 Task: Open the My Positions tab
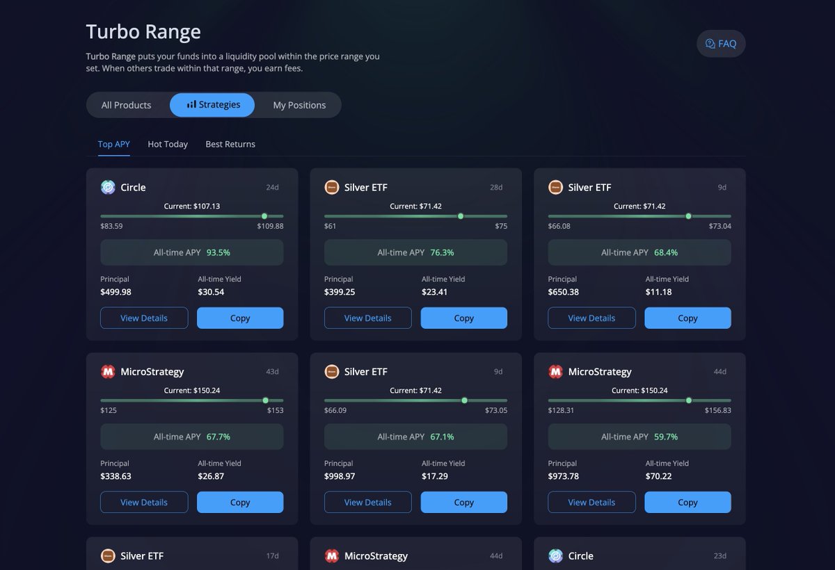(x=299, y=105)
